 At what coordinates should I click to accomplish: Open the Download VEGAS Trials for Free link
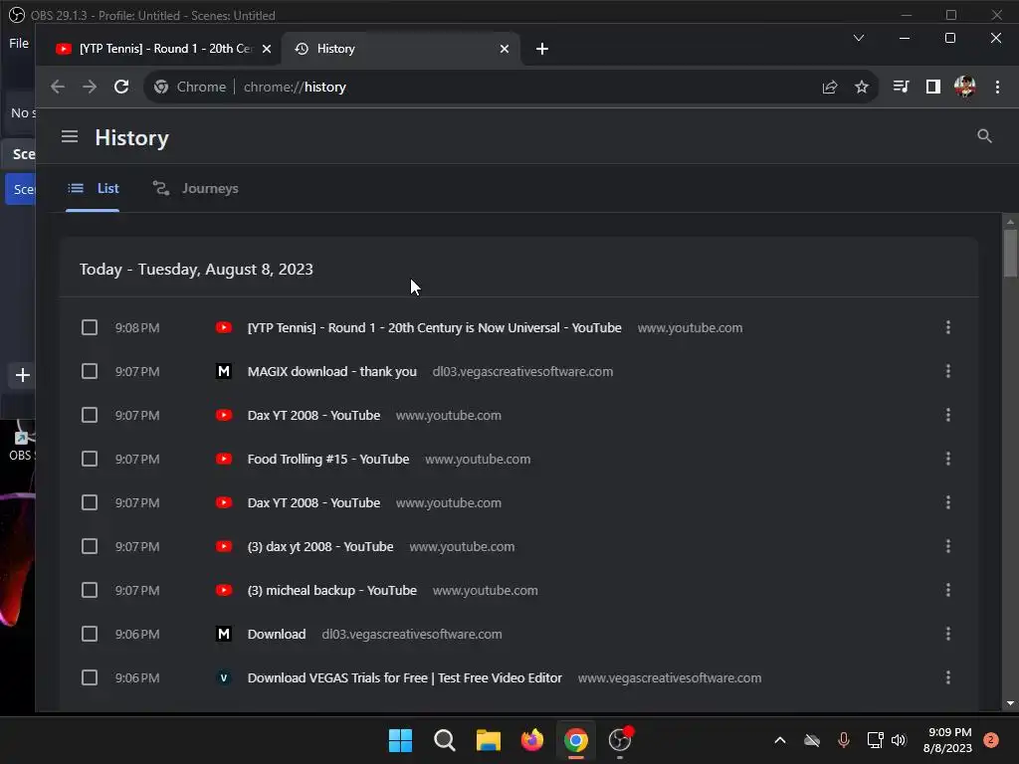pyautogui.click(x=404, y=678)
